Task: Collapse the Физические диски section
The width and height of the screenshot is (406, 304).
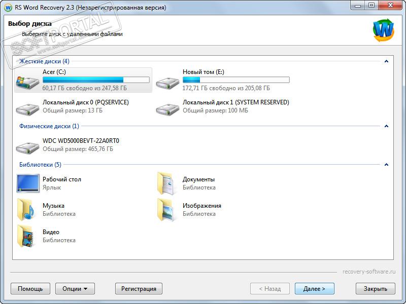Action: (x=386, y=126)
